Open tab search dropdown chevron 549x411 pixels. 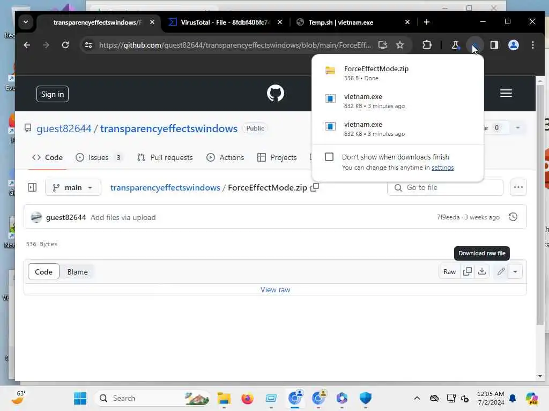26,22
